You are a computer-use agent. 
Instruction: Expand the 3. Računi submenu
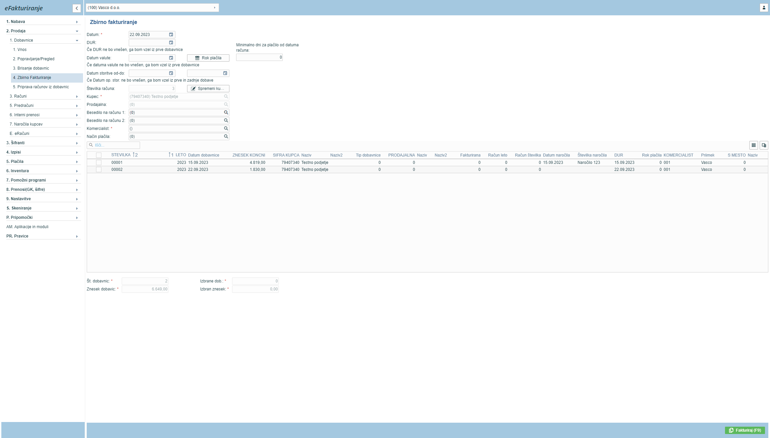[x=45, y=96]
